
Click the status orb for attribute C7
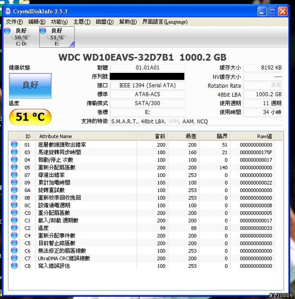point(14,258)
